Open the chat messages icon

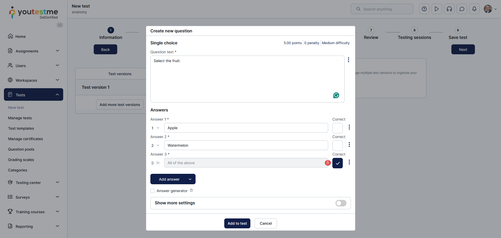[x=462, y=9]
